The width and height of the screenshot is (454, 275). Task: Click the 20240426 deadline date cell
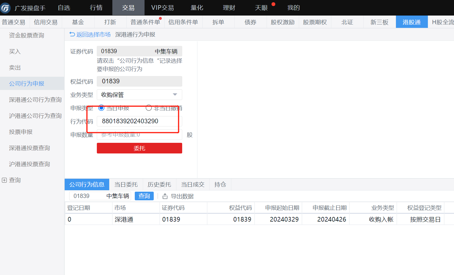click(x=326, y=220)
